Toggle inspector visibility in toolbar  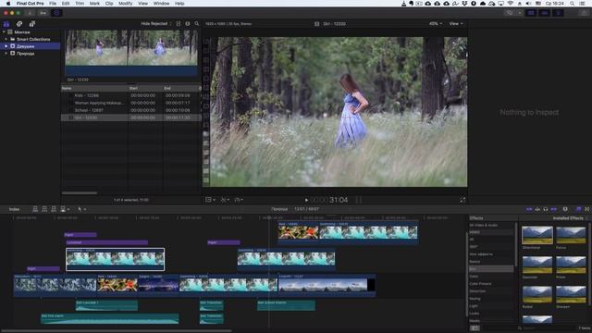click(x=558, y=13)
